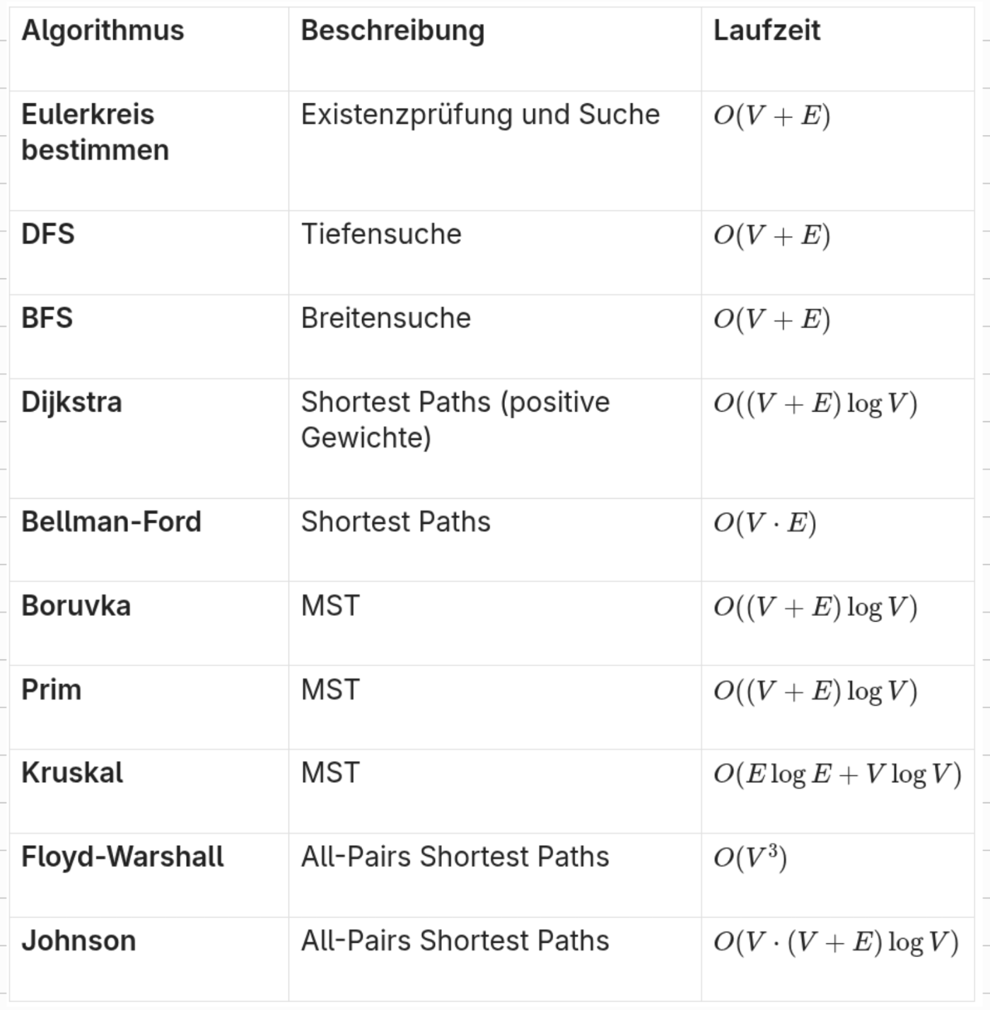Viewport: 990px width, 1010px height.
Task: Select the Prim algorithm cell
Action: (51, 690)
